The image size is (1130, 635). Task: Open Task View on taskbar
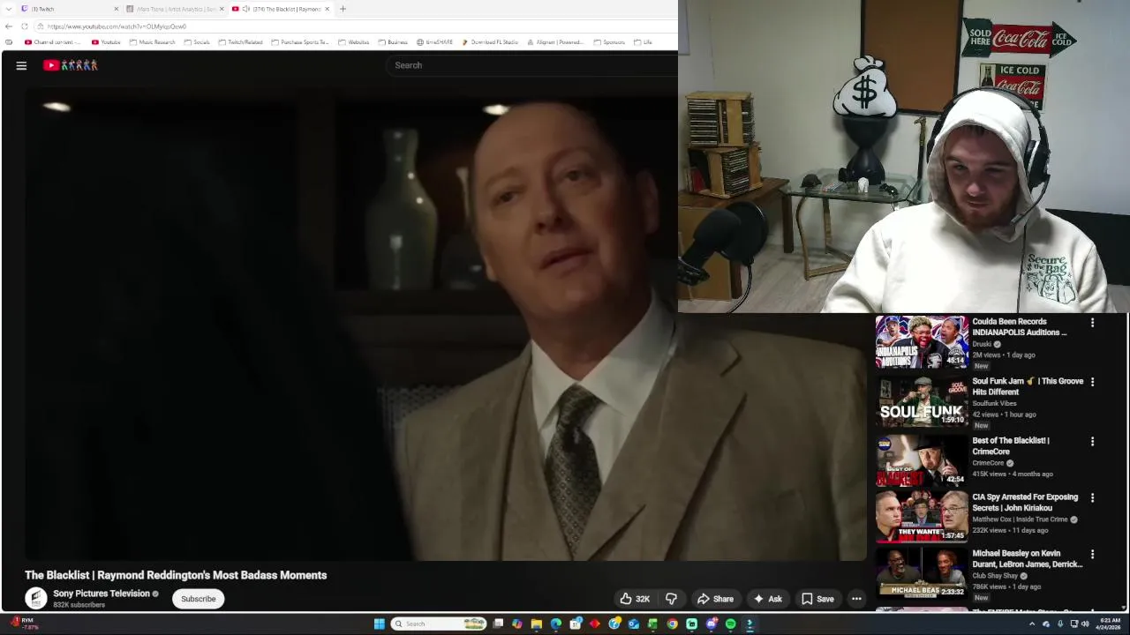click(497, 624)
